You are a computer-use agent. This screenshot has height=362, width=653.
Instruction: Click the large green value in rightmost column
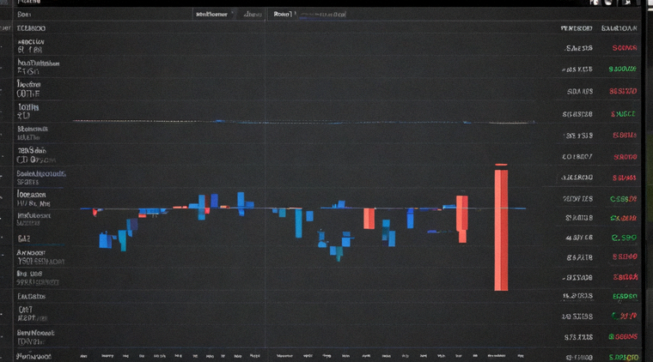click(624, 238)
